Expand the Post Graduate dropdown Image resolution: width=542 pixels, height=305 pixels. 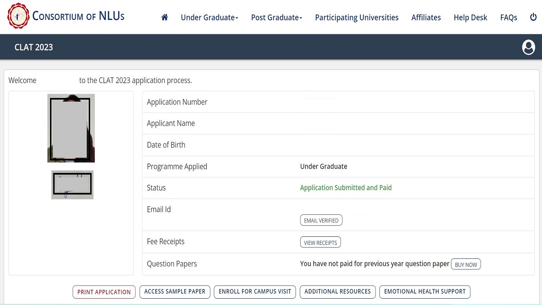tap(277, 17)
